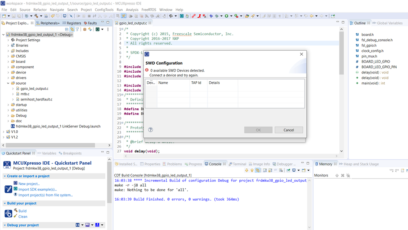
Task: Select main(void) in Outline view
Action: pyautogui.click(x=373, y=83)
